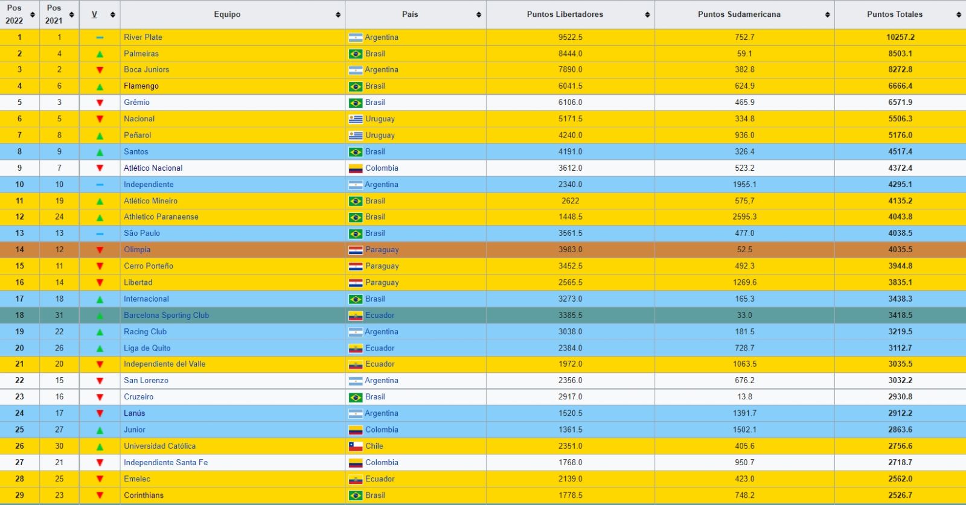
Task: Open the Argentina link in the Boca Juniors row
Action: (x=382, y=70)
